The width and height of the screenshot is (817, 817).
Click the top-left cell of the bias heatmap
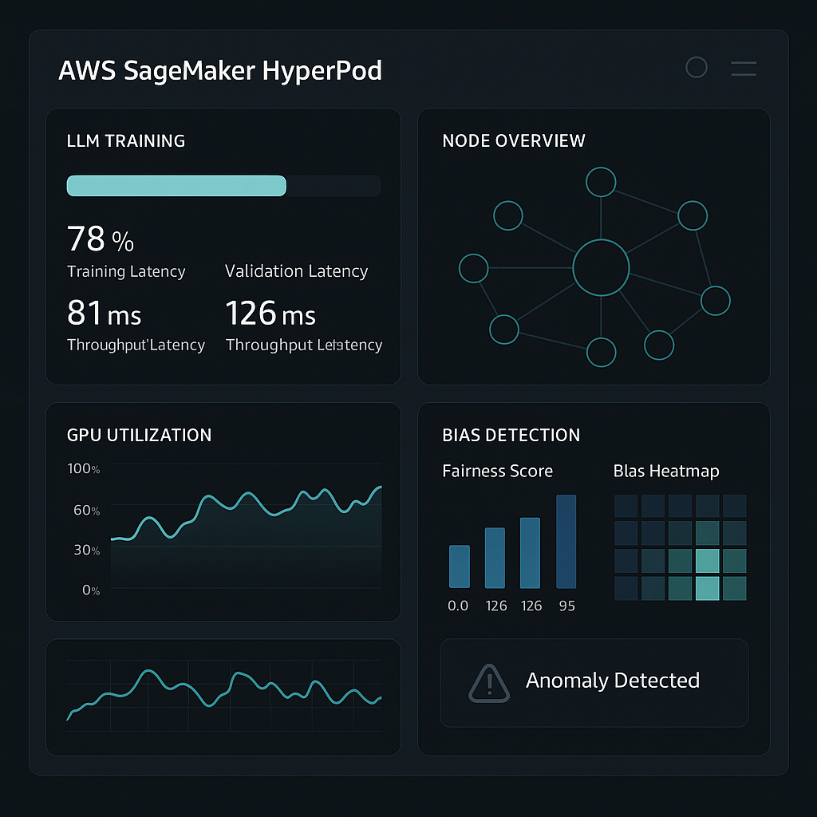[626, 506]
